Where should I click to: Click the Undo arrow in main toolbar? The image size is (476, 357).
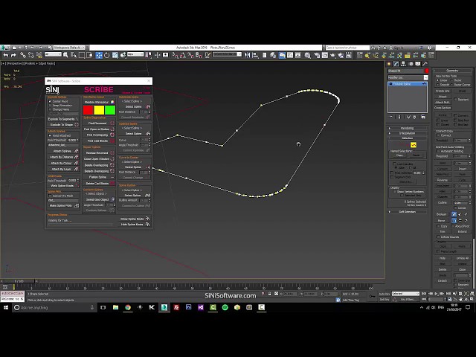tap(6, 55)
